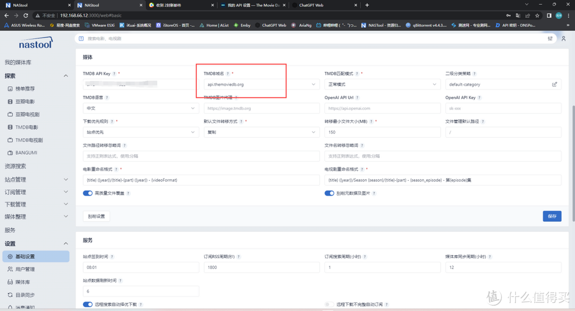Toggle 高质量文件覆盖 switch
Screen dimensions: 575x311
coord(88,193)
